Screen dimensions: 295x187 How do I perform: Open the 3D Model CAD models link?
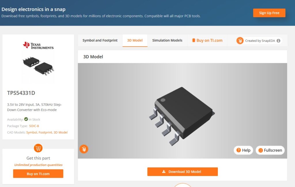(x=60, y=132)
